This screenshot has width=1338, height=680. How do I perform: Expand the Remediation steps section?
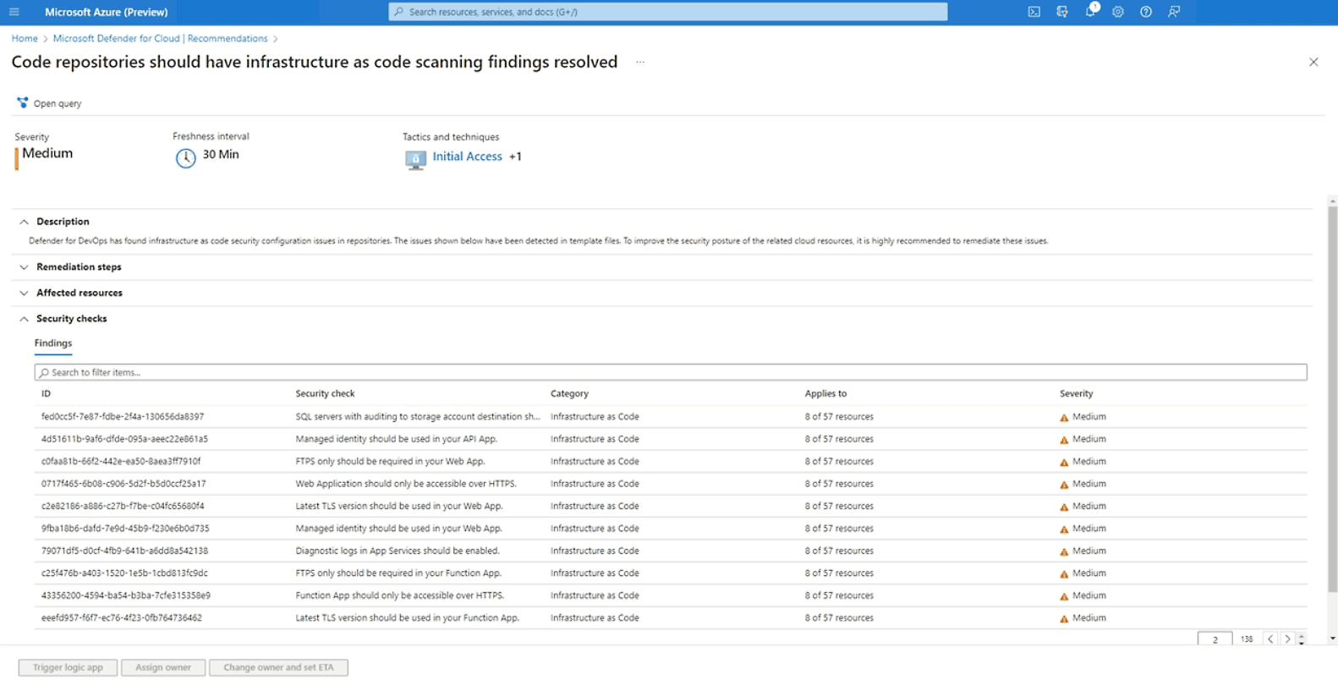tap(24, 267)
